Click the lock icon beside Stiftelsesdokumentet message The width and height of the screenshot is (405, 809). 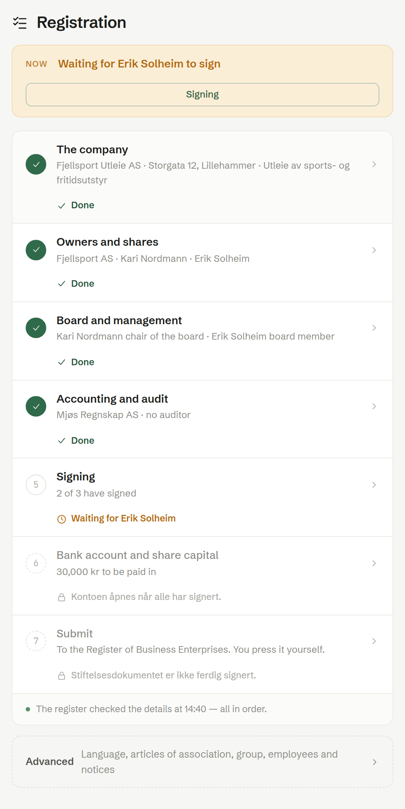62,676
